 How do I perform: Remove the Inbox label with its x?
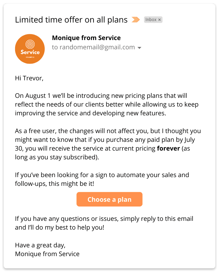pos(159,20)
